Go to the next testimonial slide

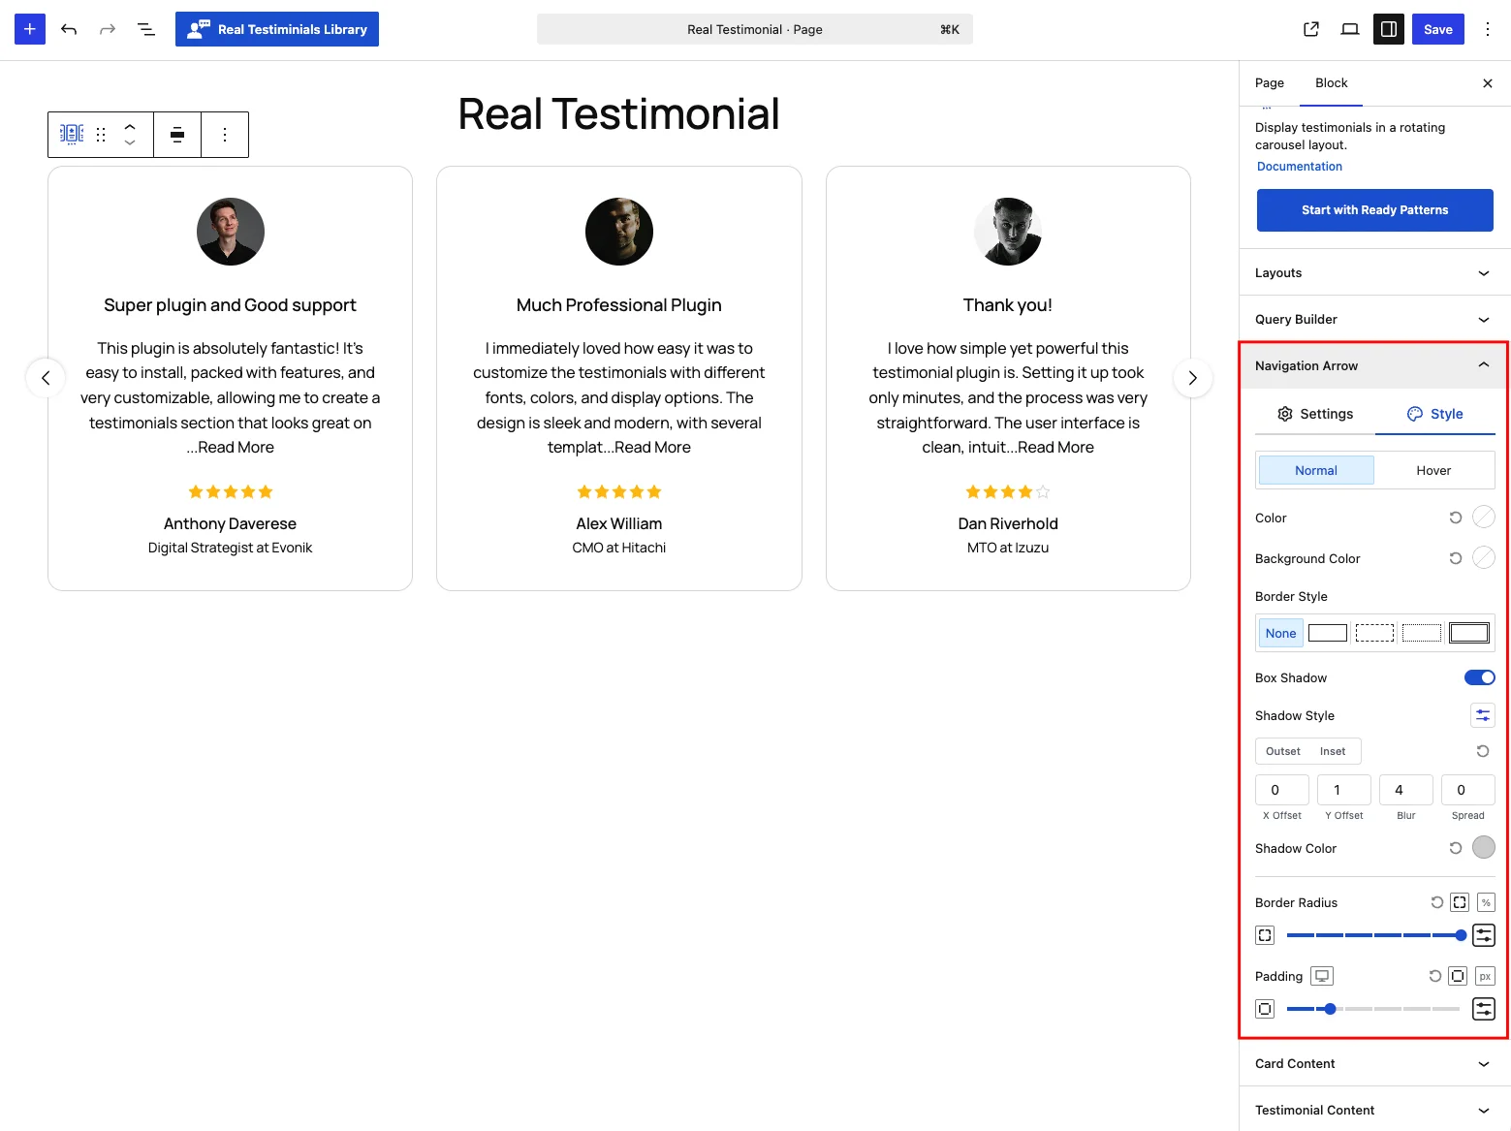pyautogui.click(x=1193, y=378)
